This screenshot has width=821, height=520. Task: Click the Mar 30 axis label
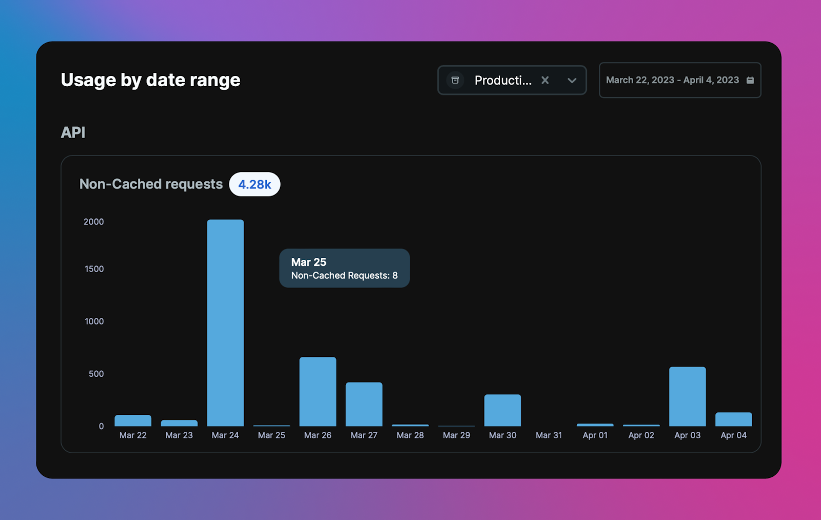pos(502,435)
